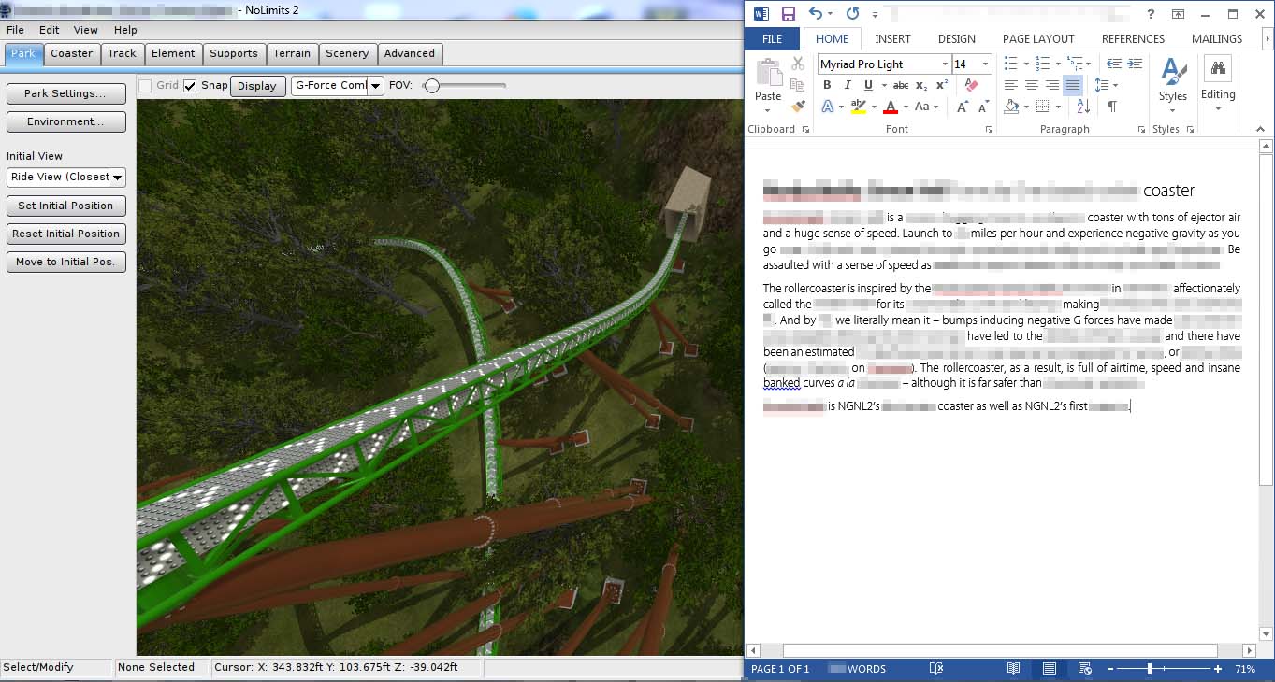
Task: Open the PAGE LAYOUT ribbon tab
Action: point(1038,38)
